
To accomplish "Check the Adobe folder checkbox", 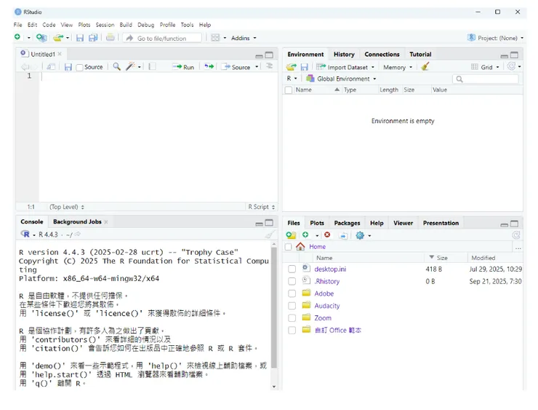I will coord(292,293).
